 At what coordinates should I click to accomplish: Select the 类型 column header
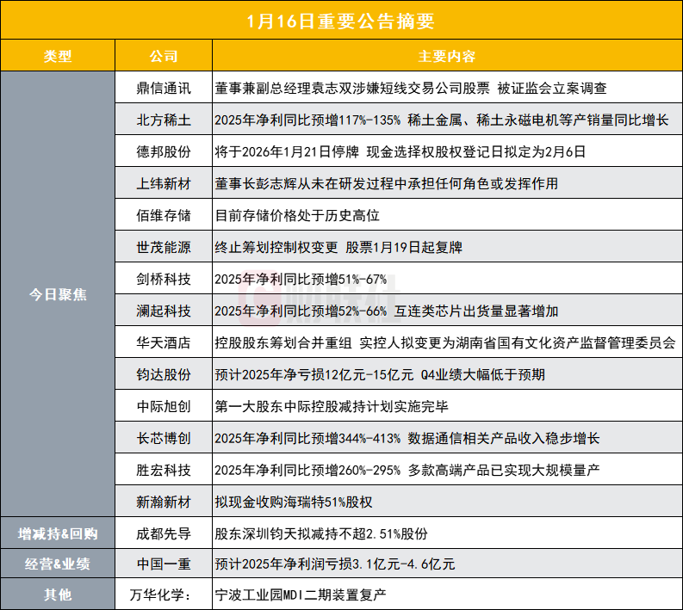[x=58, y=56]
